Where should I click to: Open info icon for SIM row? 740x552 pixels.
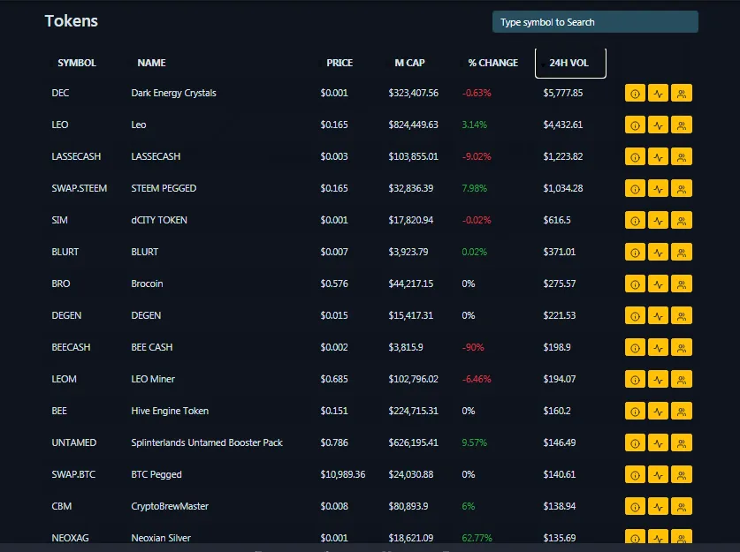point(635,220)
